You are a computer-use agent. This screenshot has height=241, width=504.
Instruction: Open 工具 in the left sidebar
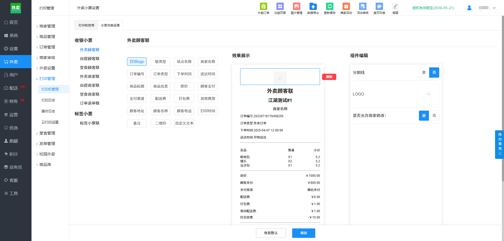[16, 193]
